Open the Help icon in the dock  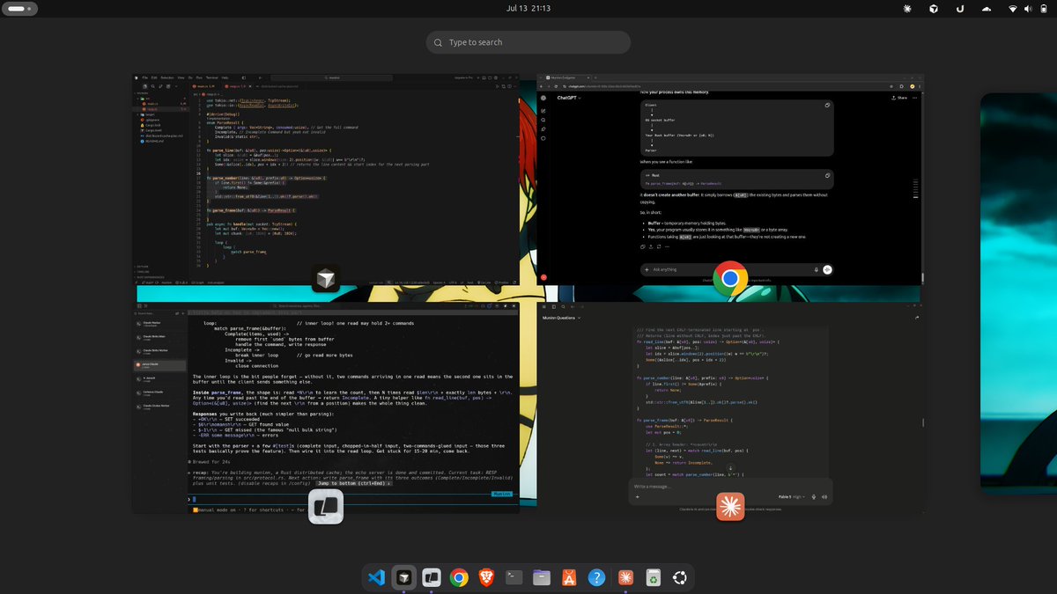tap(596, 578)
